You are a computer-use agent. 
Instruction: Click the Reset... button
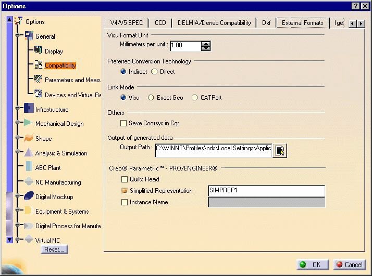54,249
